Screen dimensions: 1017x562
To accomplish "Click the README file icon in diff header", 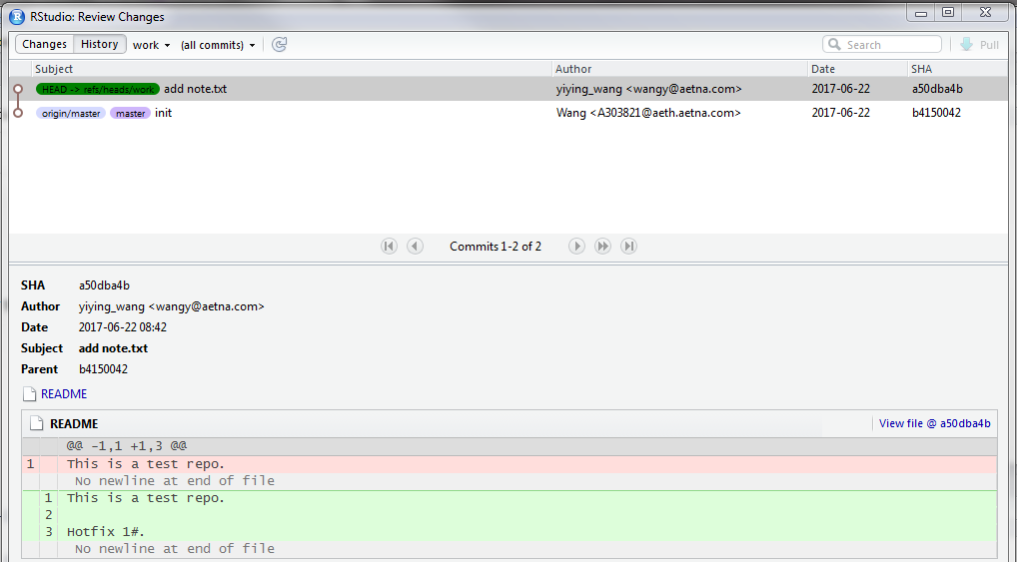I will tap(36, 424).
